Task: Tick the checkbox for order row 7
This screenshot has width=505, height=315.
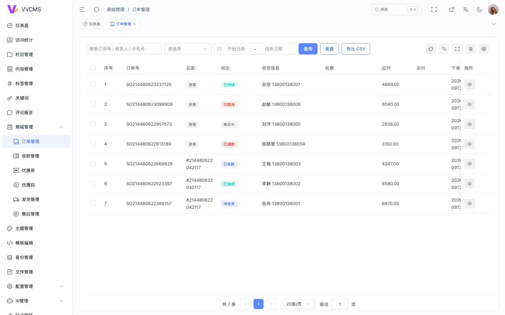Action: (93, 203)
